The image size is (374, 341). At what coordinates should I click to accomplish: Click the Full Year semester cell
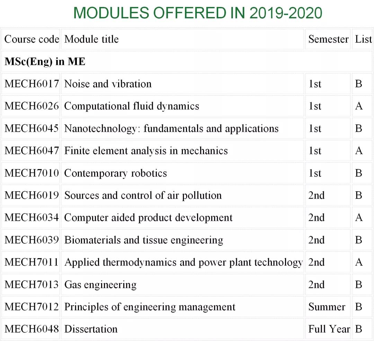[x=329, y=329]
